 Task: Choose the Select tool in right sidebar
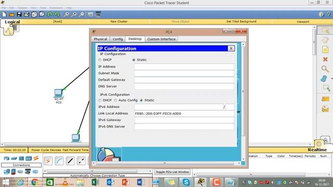pos(325,30)
